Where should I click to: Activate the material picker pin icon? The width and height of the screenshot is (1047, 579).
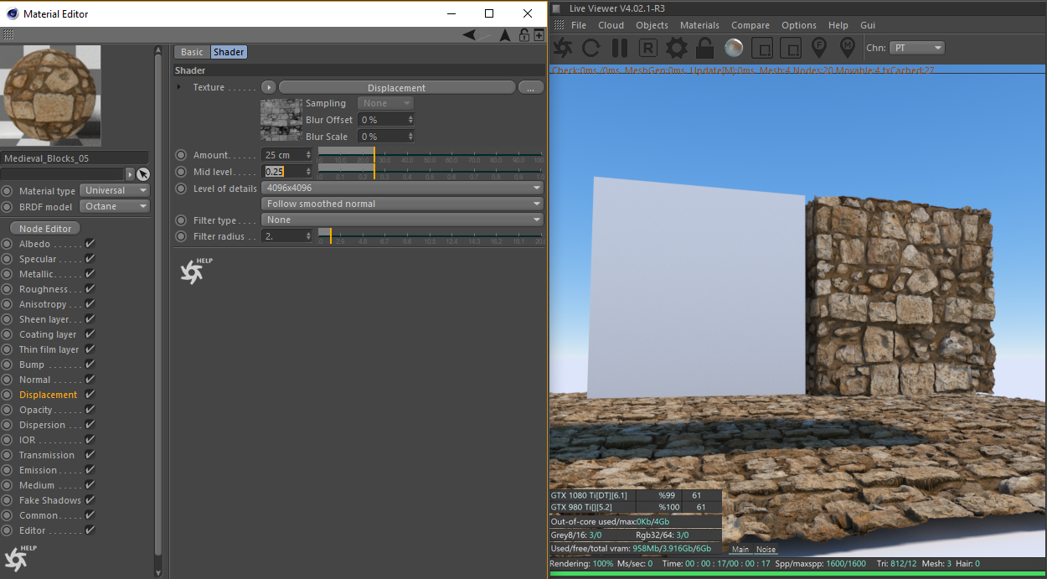tap(847, 48)
